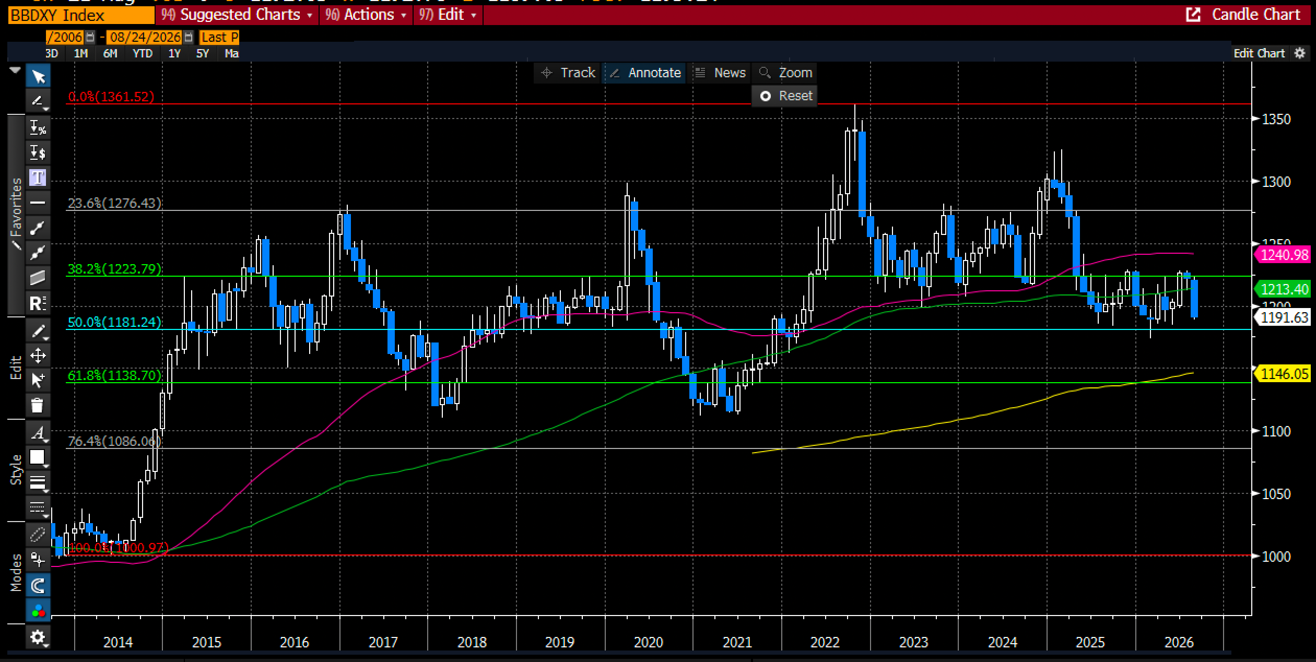Screen dimensions: 1316x662
Task: Select the 6M time range
Action: tap(110, 53)
